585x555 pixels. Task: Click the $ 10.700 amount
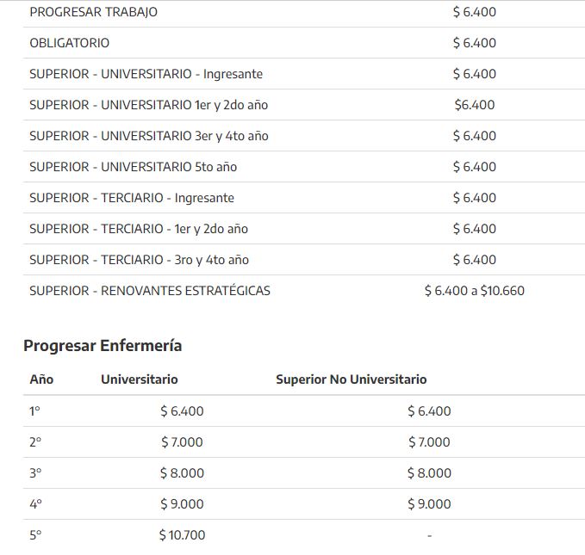click(x=182, y=535)
